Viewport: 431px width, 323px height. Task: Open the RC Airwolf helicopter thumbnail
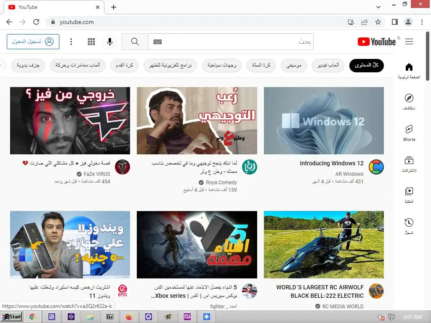pyautogui.click(x=324, y=244)
